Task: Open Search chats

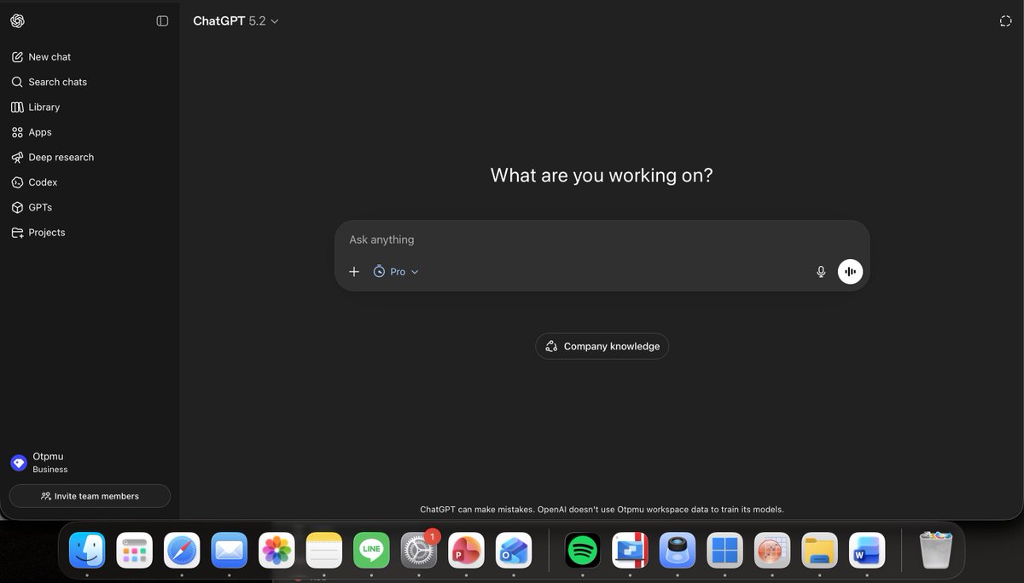Action: [x=90, y=82]
